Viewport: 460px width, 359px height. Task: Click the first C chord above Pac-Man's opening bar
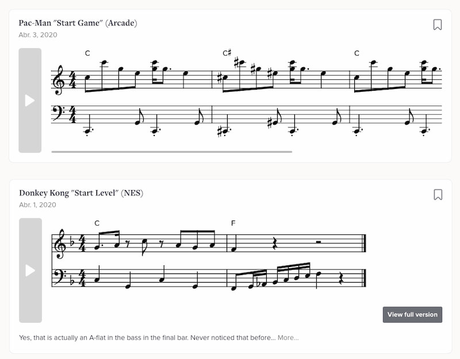coord(87,53)
